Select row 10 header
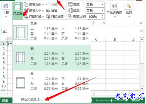This screenshot has height=104, width=146. pos(4,86)
